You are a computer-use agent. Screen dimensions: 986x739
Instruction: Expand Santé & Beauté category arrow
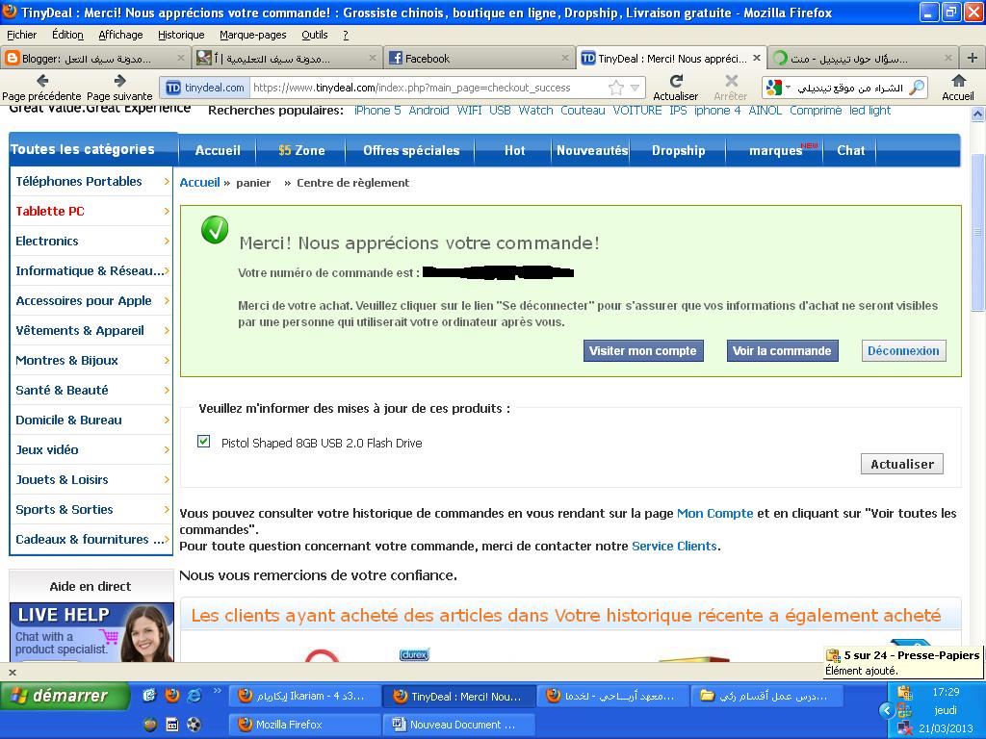click(167, 391)
